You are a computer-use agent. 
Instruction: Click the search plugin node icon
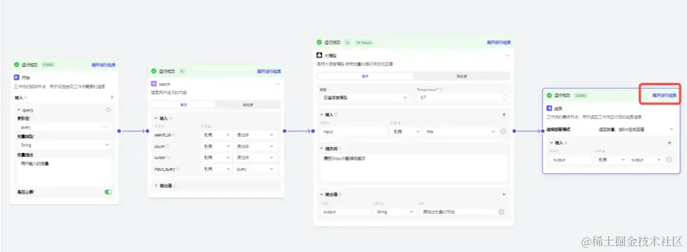pyautogui.click(x=154, y=84)
